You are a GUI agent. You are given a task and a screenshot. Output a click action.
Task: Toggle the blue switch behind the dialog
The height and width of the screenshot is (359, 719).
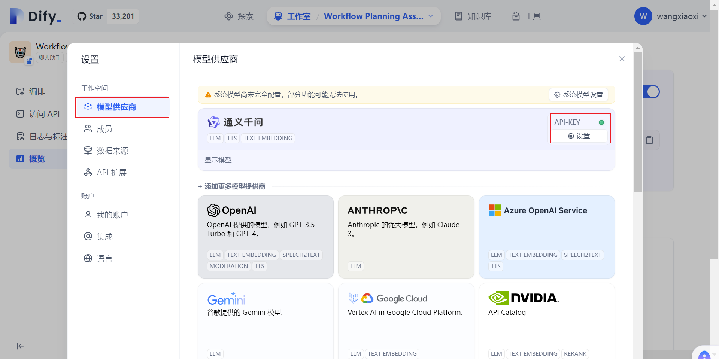[651, 92]
